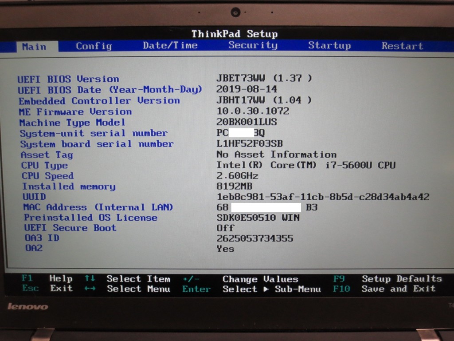Click the UEFI BIOS Version label
This screenshot has width=454, height=341.
68,79
